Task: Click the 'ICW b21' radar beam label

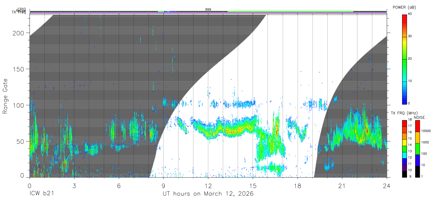Action: pyautogui.click(x=41, y=194)
